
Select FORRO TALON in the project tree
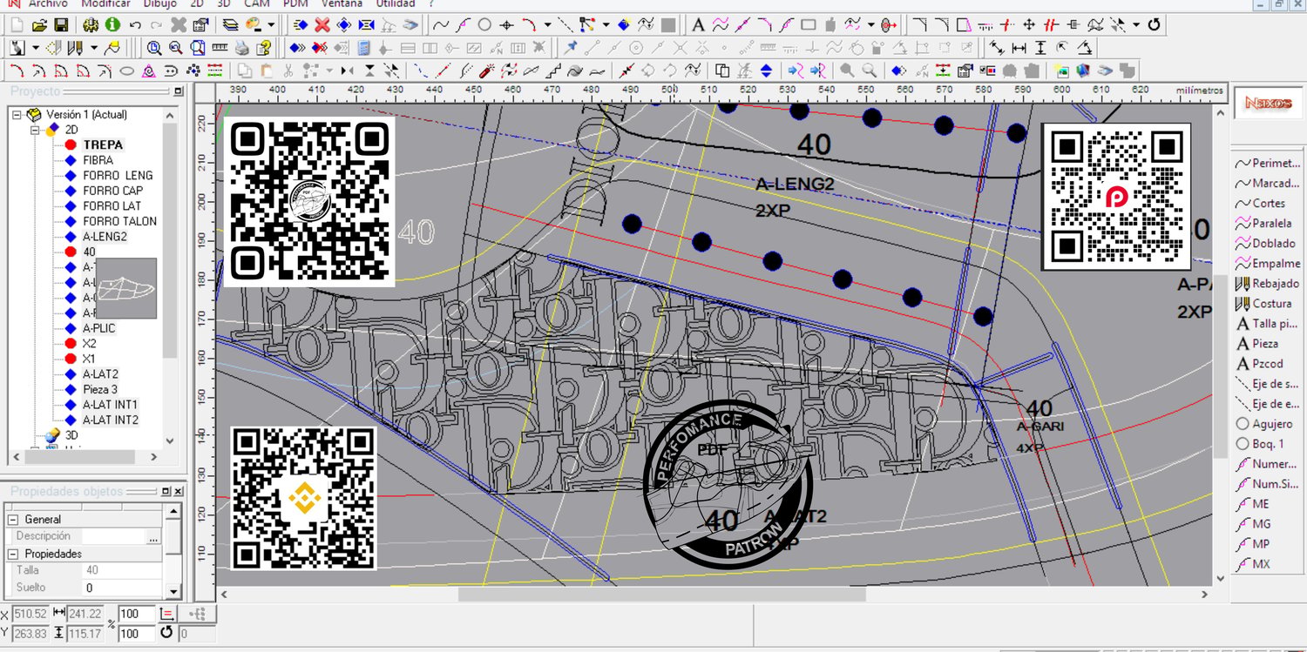[119, 221]
